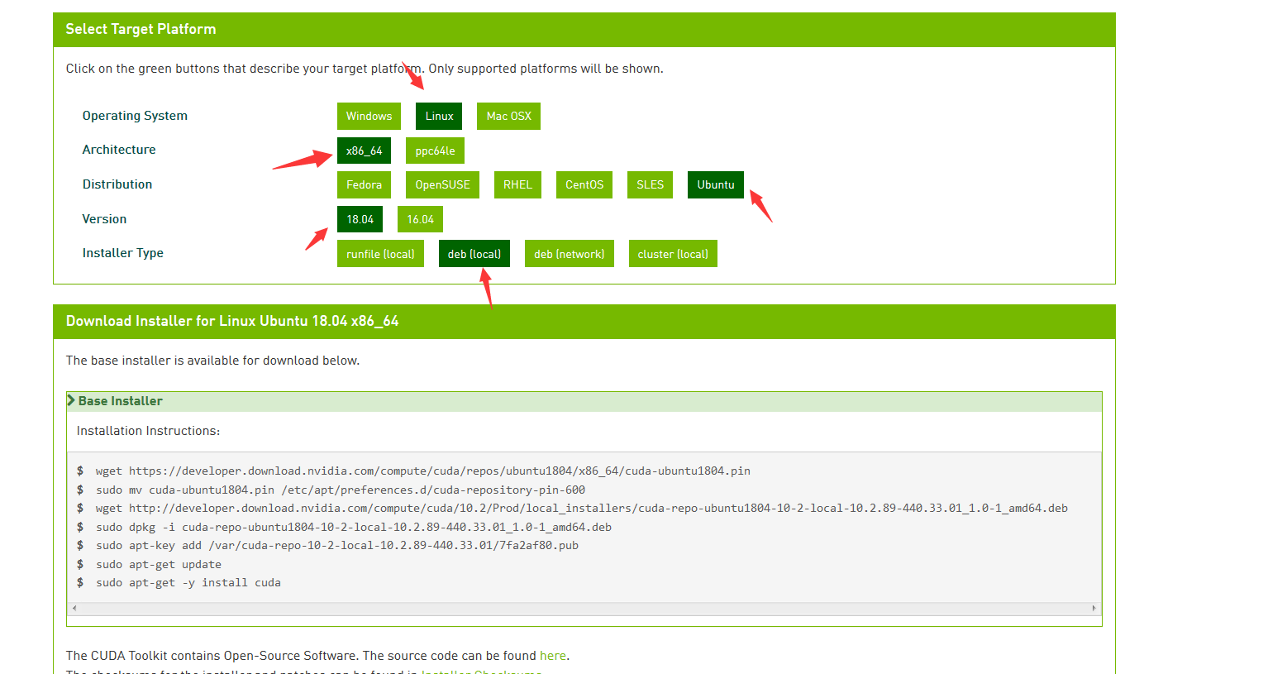
Task: Click the 'sudo apt-key add' command line
Action: click(x=337, y=545)
